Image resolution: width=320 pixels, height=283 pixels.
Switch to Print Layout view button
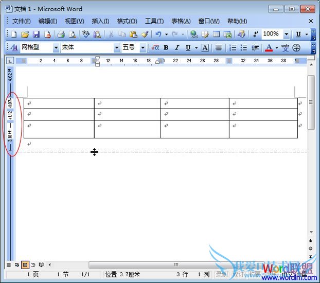pos(25,265)
